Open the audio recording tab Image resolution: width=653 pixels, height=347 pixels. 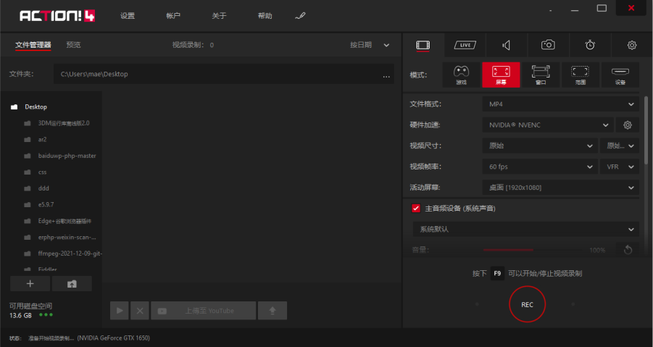506,45
